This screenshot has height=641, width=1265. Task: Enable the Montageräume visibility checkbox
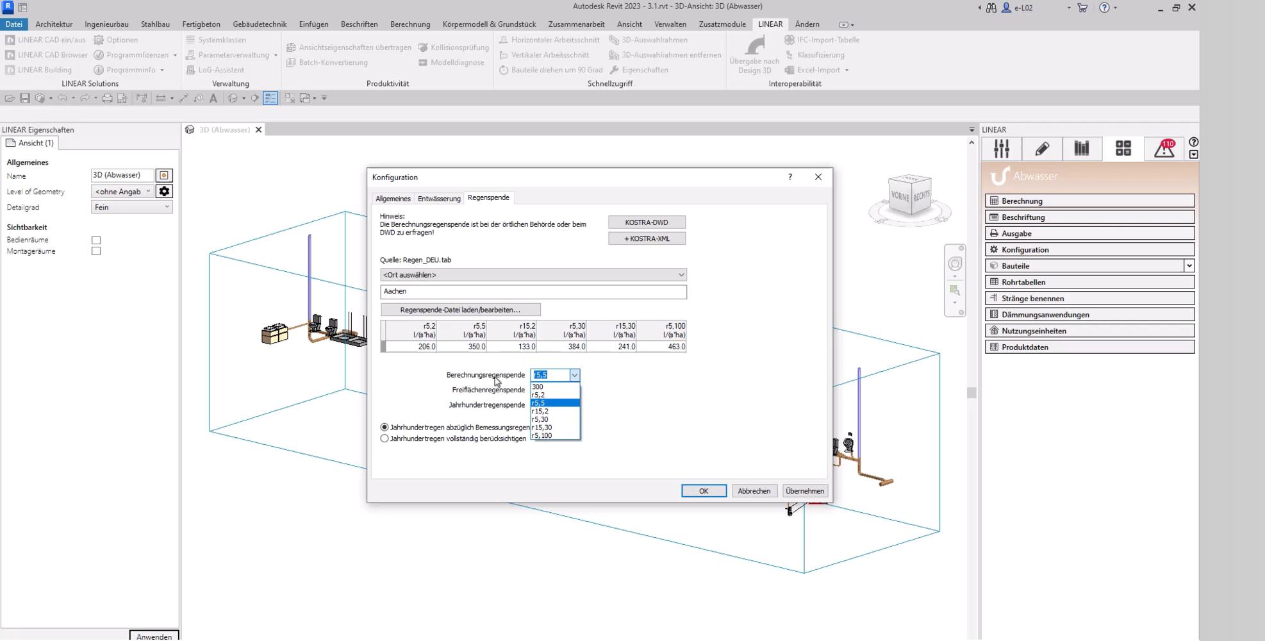pos(96,251)
